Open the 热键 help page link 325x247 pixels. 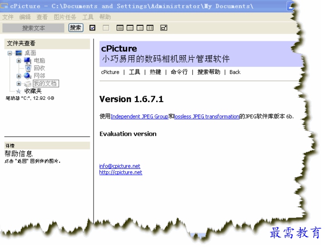155,72
